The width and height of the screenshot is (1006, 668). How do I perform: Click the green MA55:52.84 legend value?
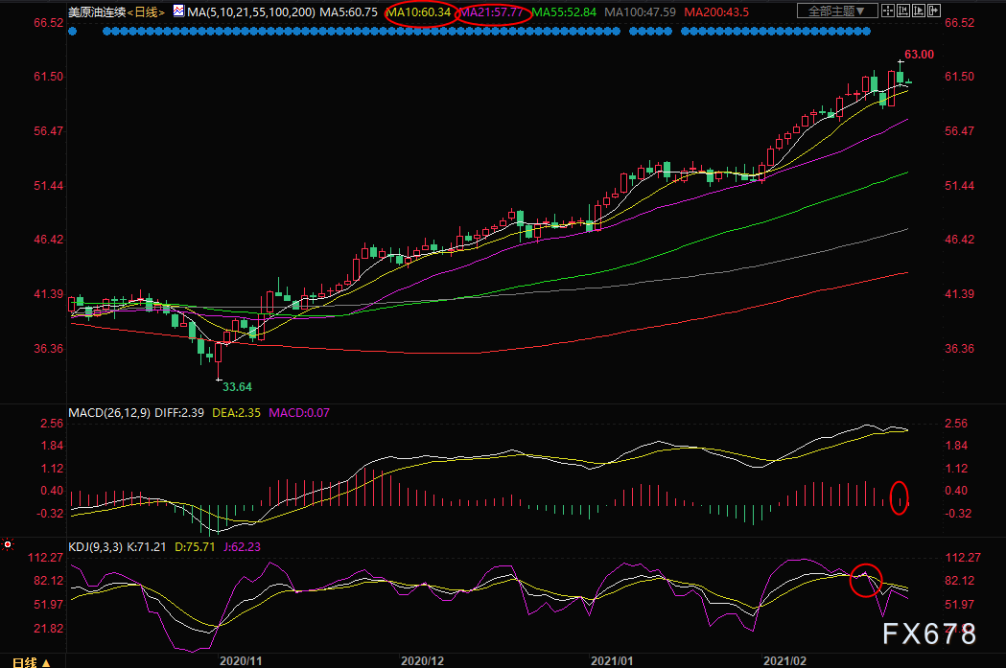564,12
